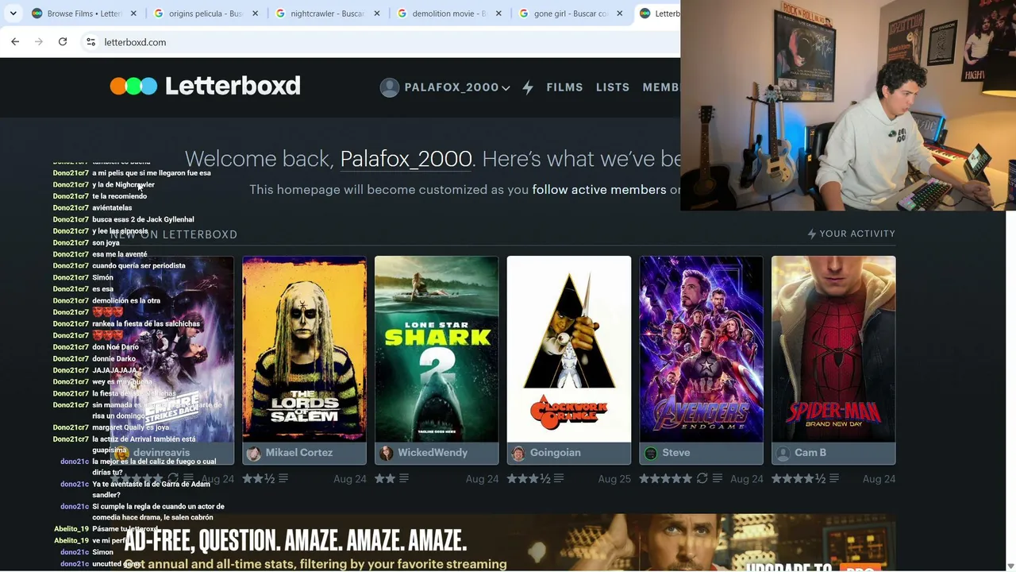Click Cam B's avatar icon
This screenshot has height=572, width=1016.
(783, 453)
